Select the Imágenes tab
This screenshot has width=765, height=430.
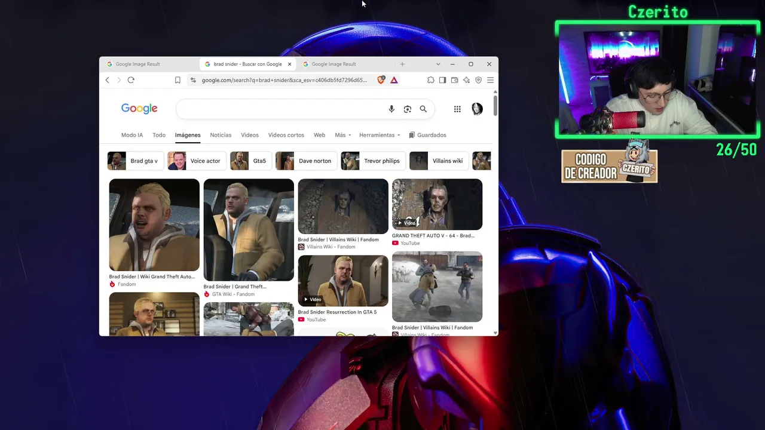[188, 135]
